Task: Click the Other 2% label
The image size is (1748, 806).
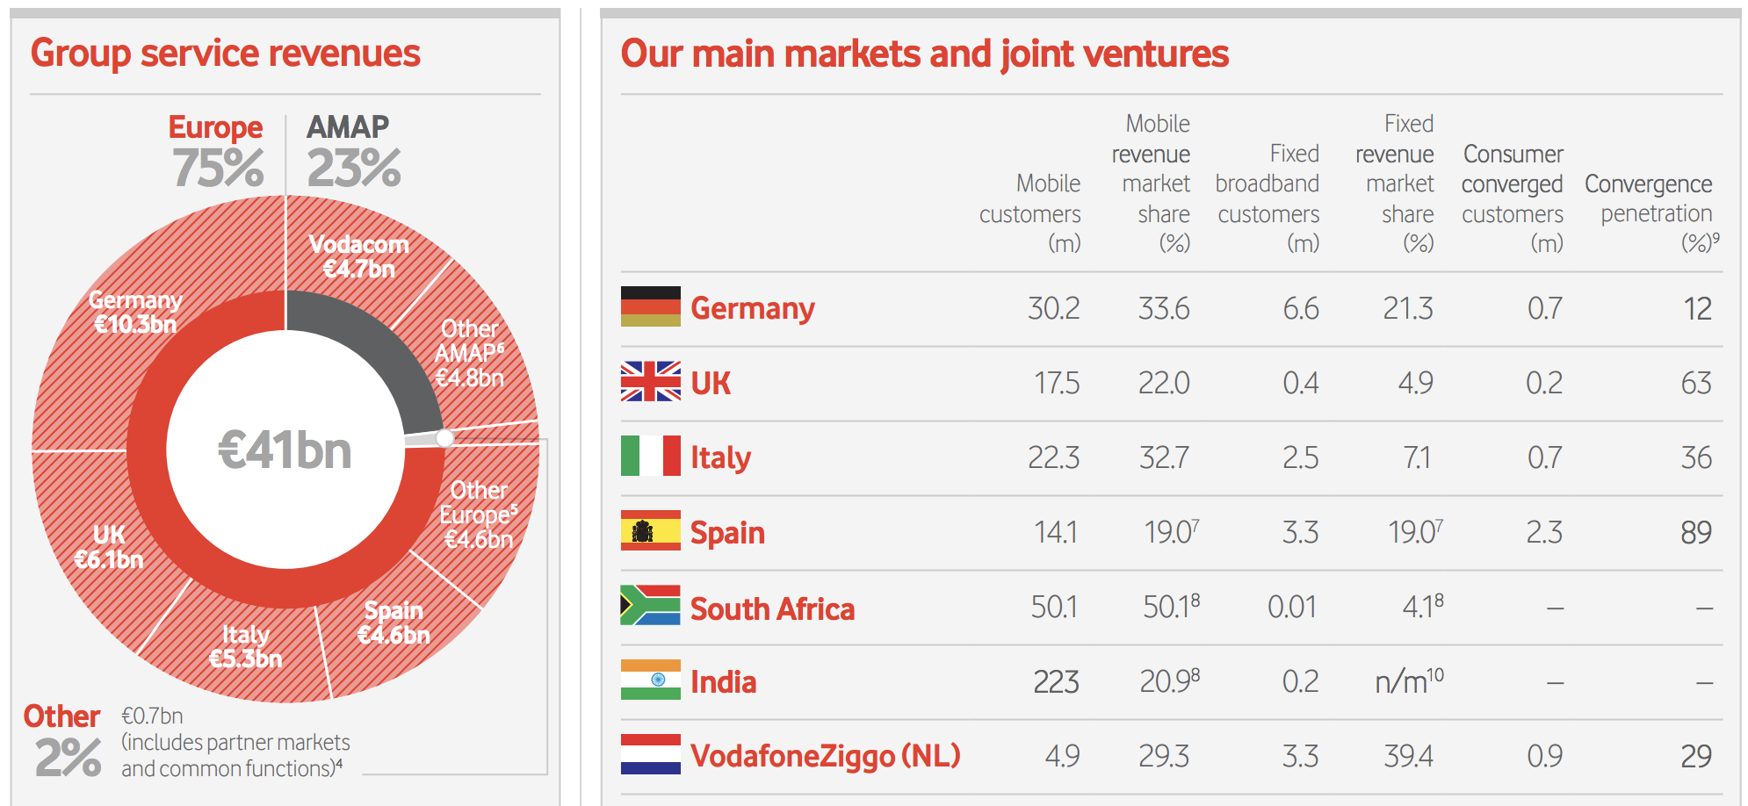Action: (x=62, y=740)
